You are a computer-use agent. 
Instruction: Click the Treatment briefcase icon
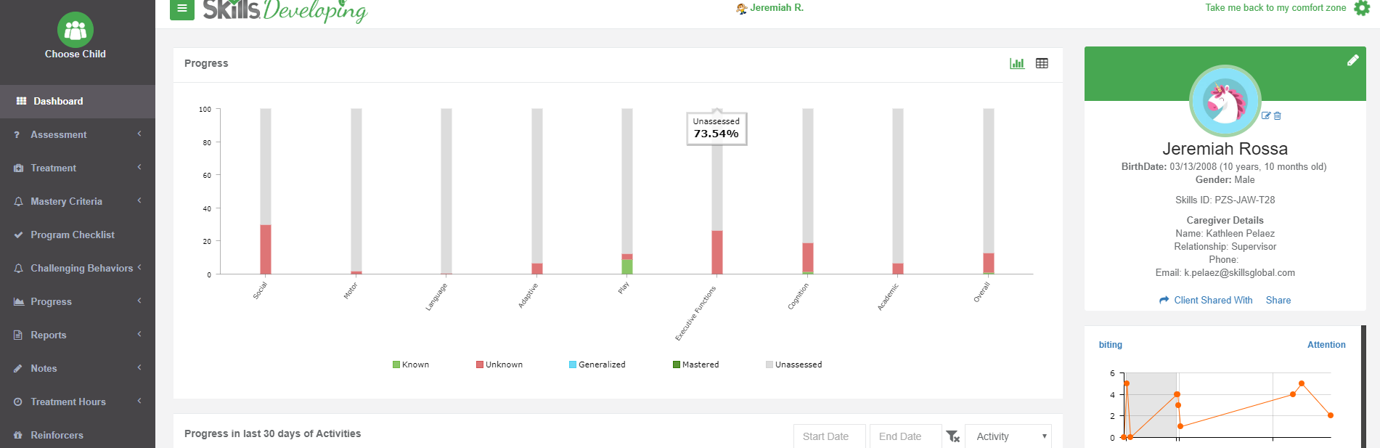click(x=18, y=168)
